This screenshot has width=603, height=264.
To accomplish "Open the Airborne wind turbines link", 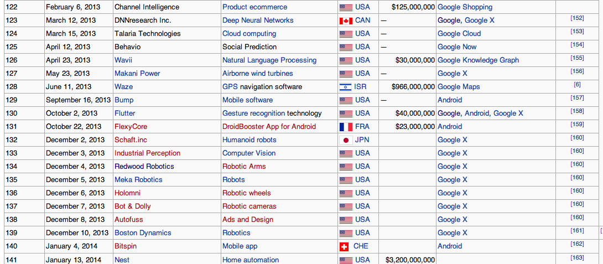I will pyautogui.click(x=258, y=74).
